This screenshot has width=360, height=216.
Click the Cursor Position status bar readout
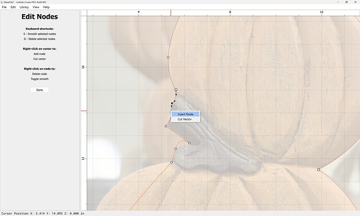point(43,213)
